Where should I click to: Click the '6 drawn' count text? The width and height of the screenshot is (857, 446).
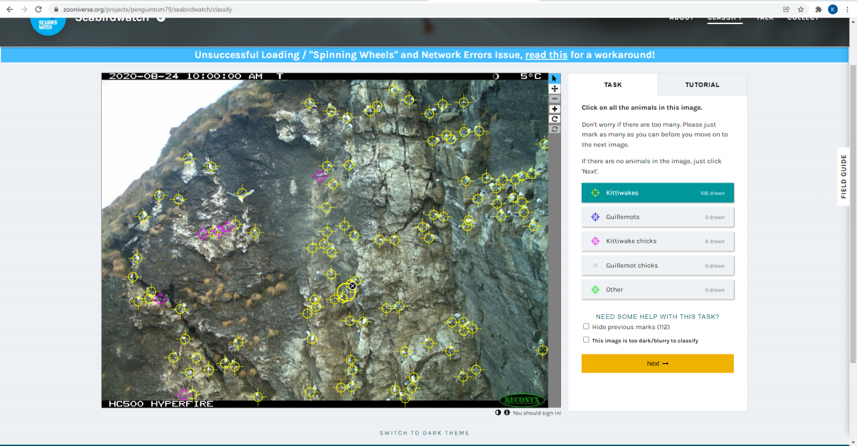(714, 241)
